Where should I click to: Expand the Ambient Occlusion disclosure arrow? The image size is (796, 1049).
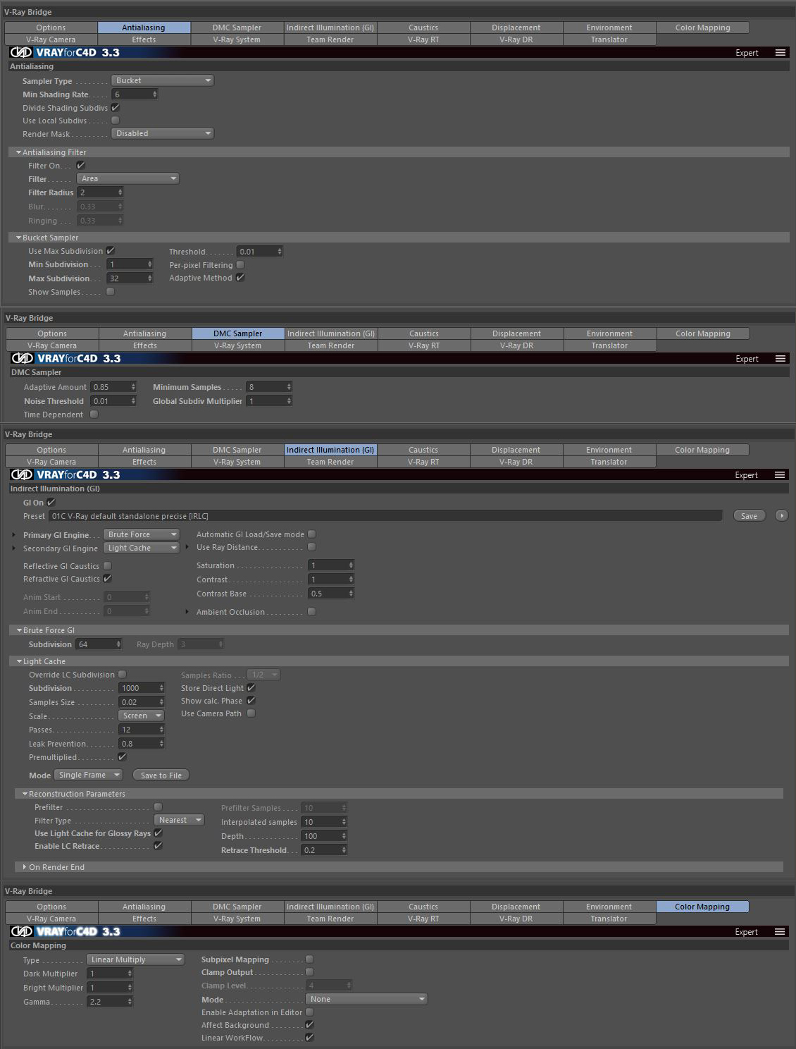click(187, 612)
